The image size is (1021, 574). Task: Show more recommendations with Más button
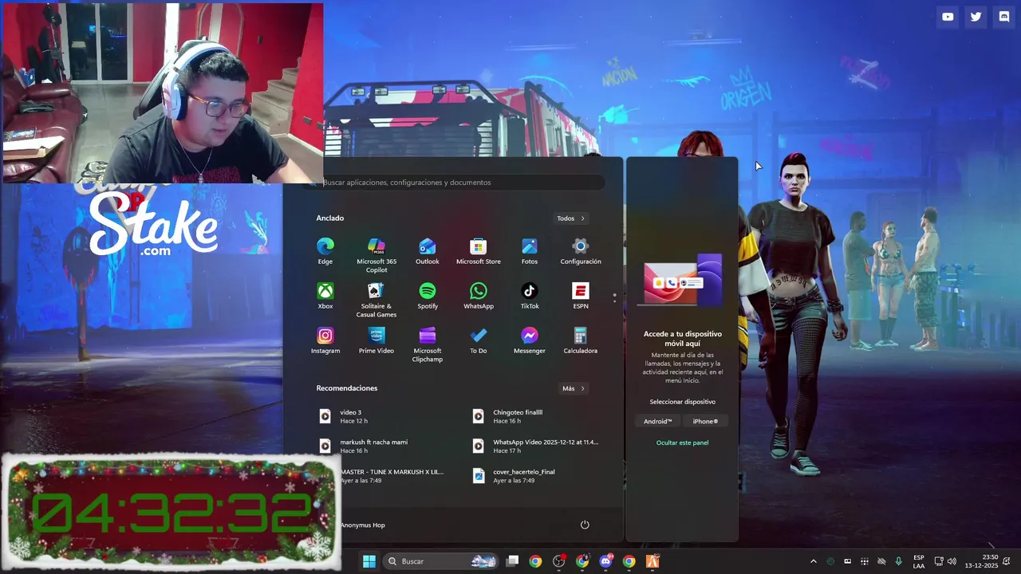(574, 388)
